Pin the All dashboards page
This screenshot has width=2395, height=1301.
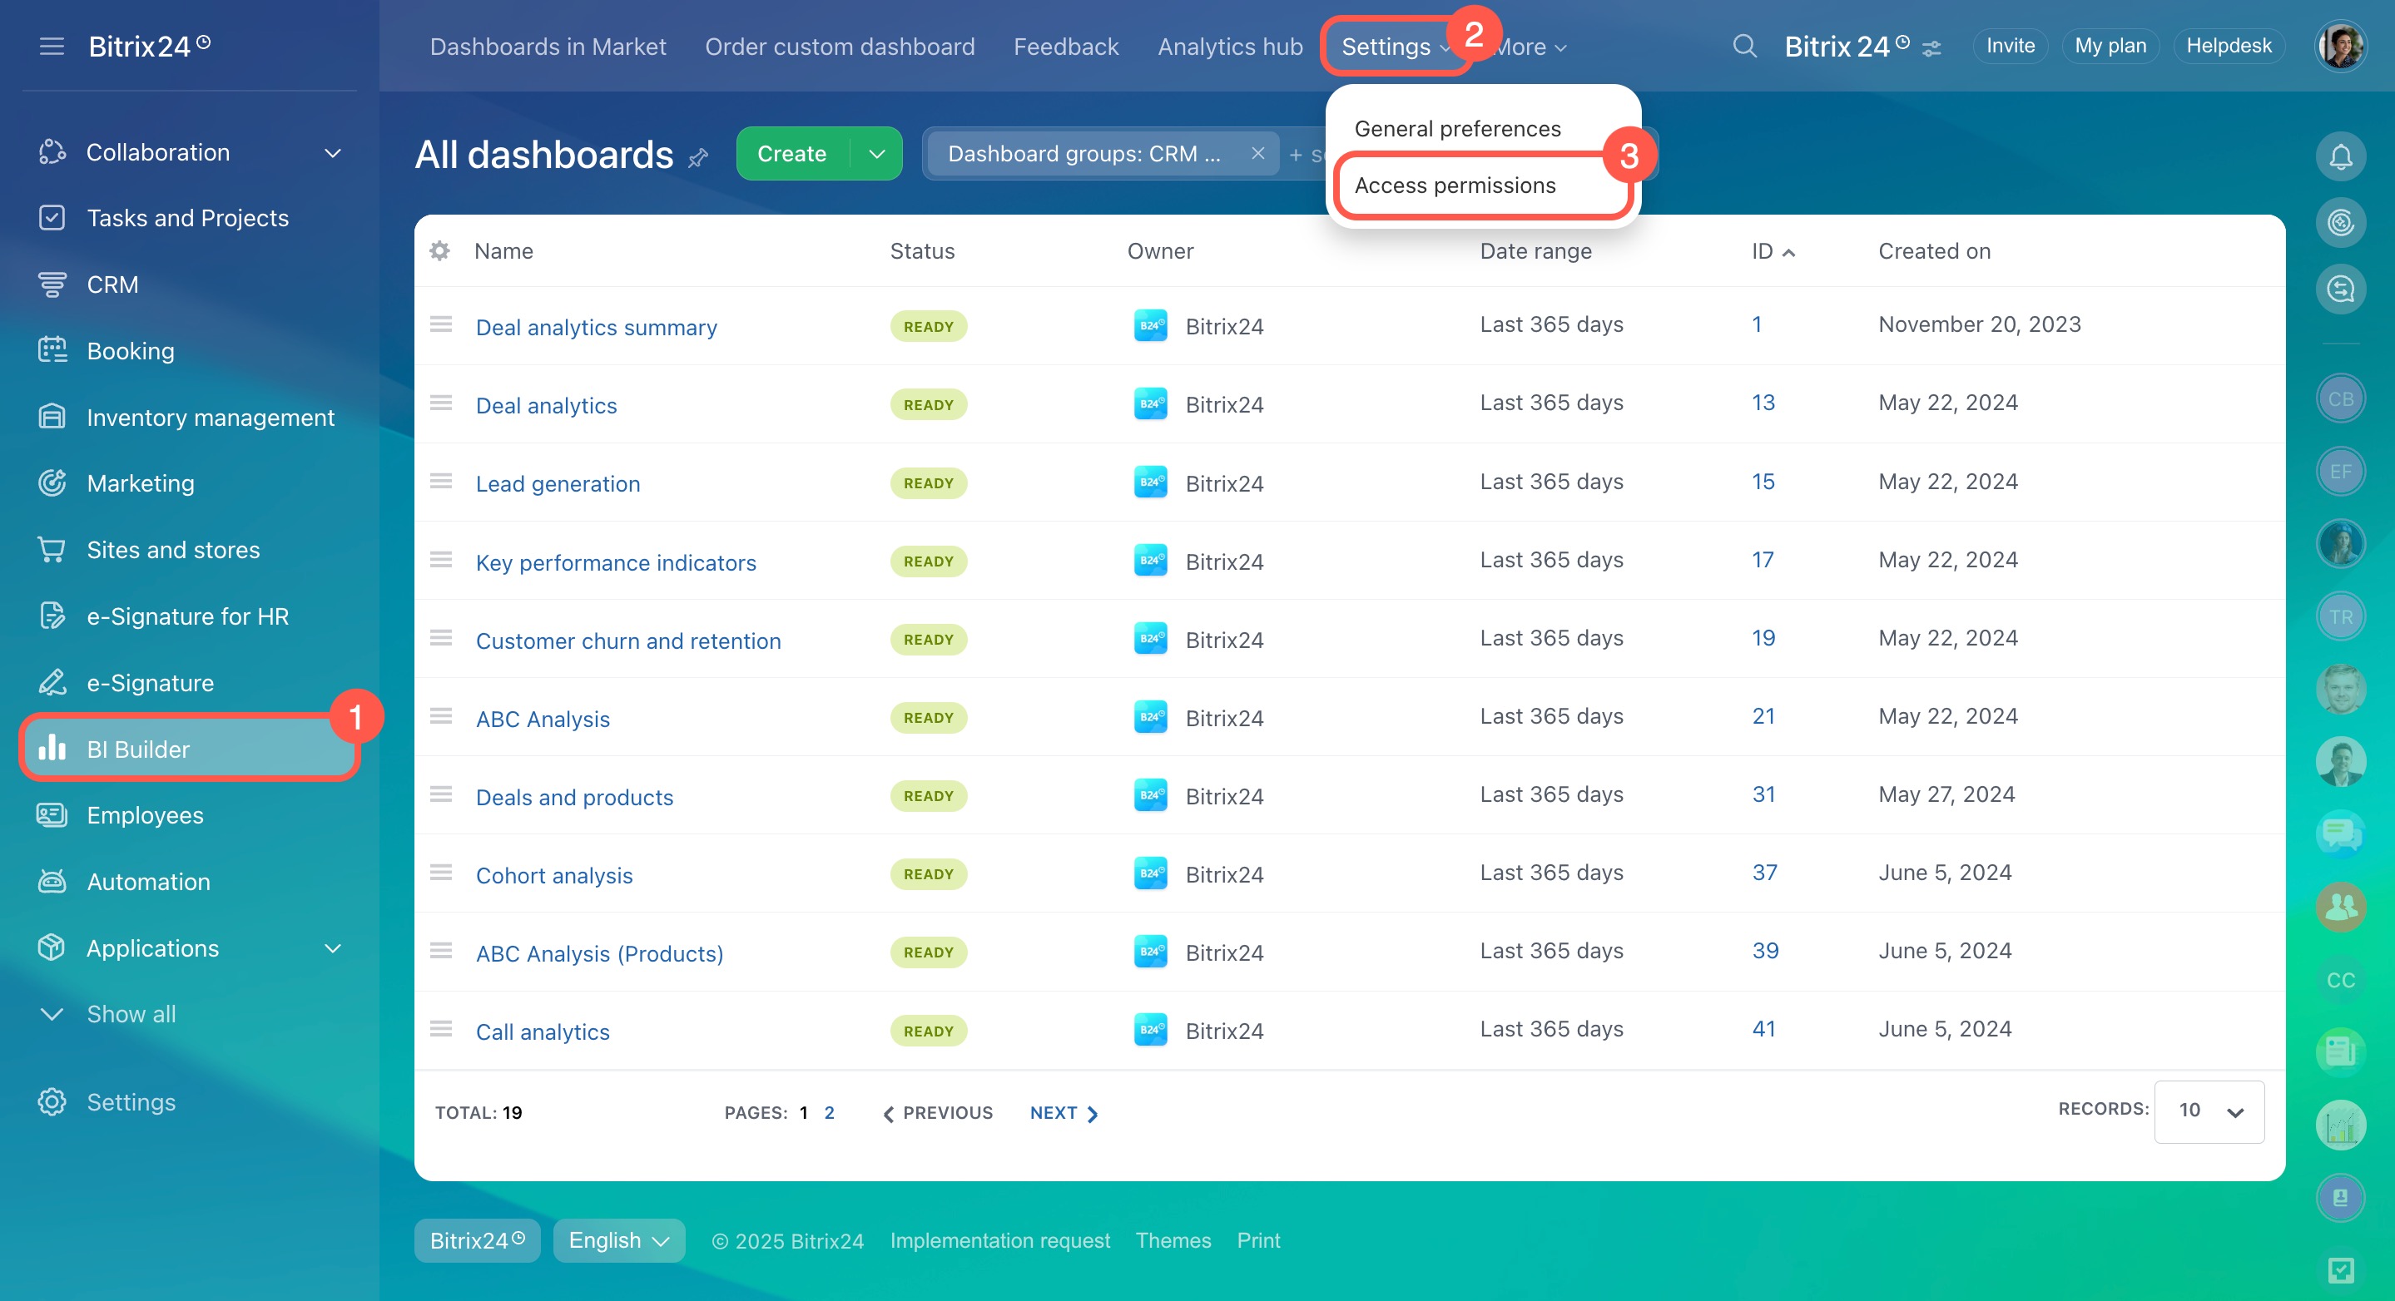coord(698,158)
